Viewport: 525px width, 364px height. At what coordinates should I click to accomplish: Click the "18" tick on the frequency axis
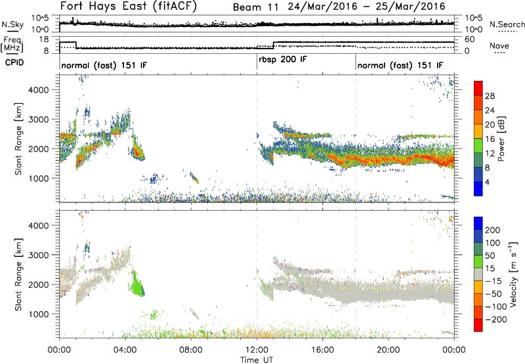pos(44,39)
